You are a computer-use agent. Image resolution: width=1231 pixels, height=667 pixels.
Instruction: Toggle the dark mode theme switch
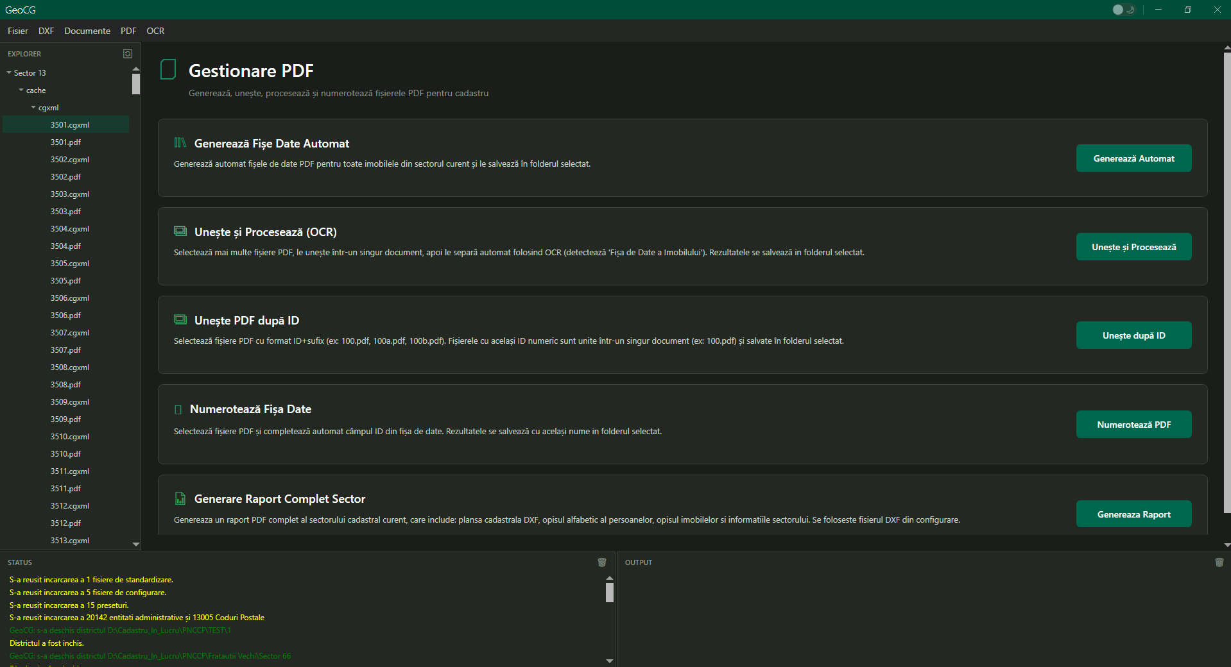click(x=1123, y=10)
